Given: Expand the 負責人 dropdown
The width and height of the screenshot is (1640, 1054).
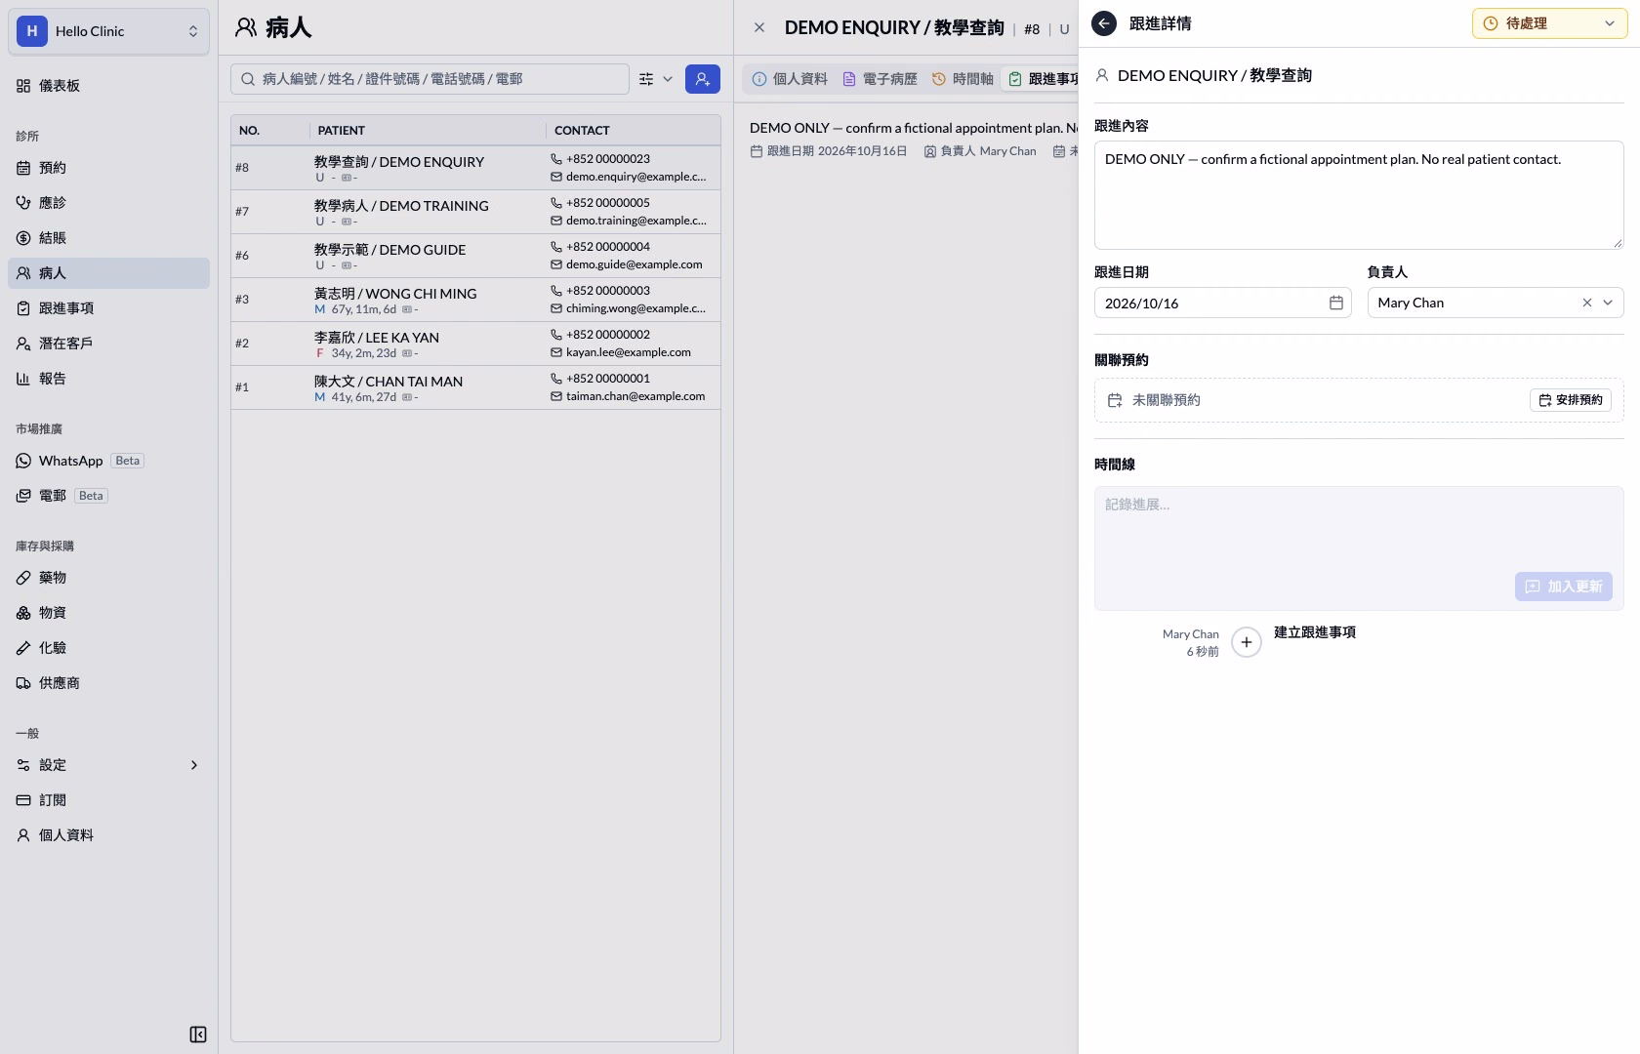Looking at the screenshot, I should pyautogui.click(x=1608, y=303).
